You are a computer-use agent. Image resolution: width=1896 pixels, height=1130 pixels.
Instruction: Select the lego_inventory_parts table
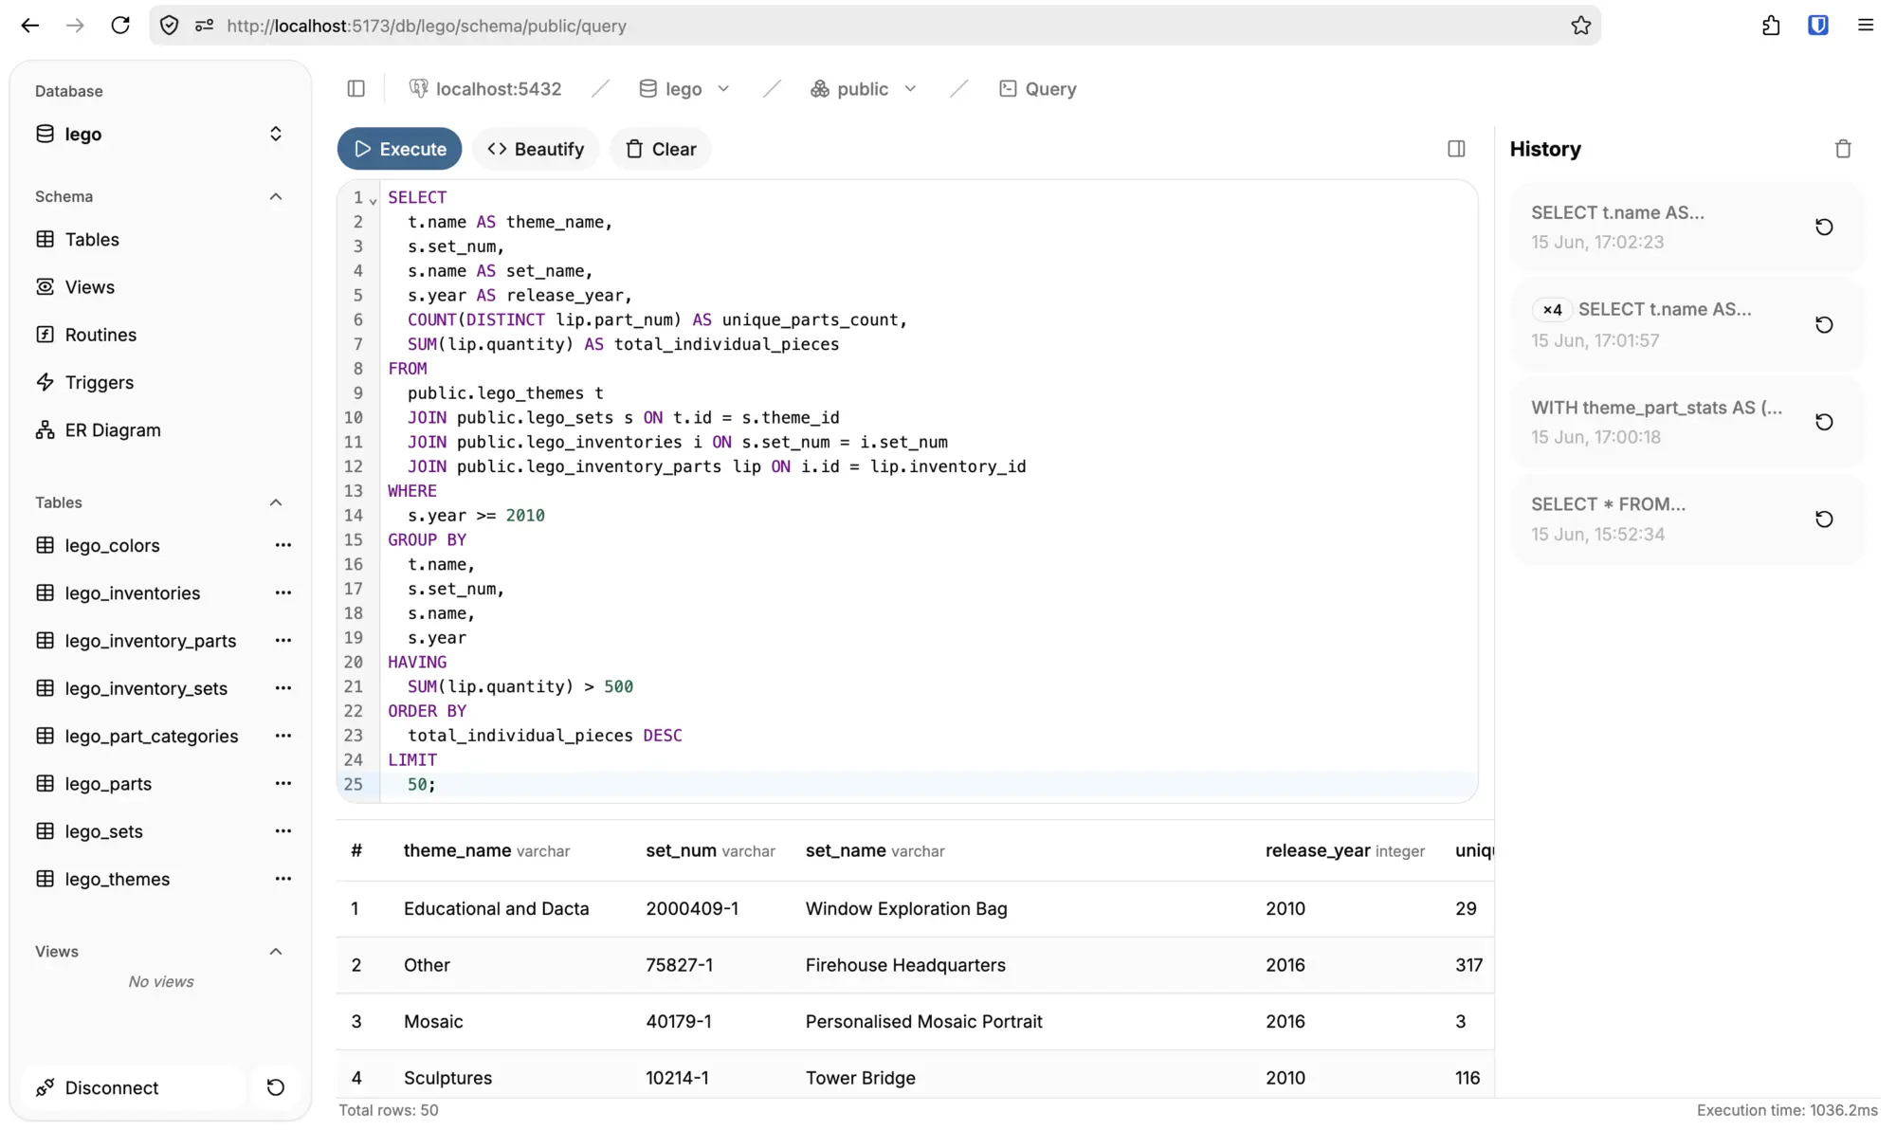click(151, 641)
